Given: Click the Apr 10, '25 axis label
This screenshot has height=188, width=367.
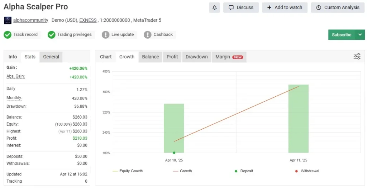Looking at the screenshot, I should [174, 160].
